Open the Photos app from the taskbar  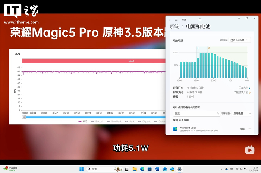pyautogui.click(x=172, y=169)
